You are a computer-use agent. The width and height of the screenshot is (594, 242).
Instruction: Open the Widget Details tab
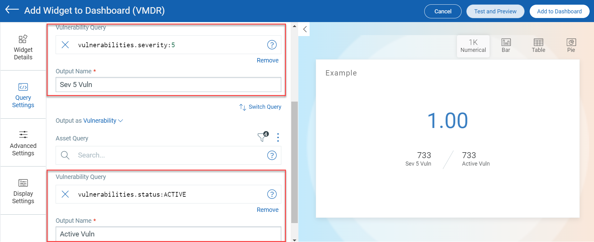[23, 47]
